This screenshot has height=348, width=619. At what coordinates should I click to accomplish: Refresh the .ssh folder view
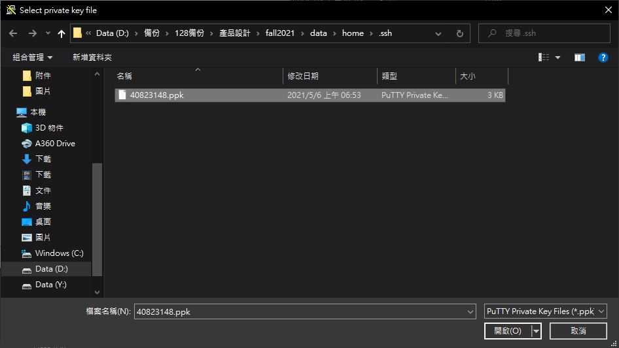[459, 33]
